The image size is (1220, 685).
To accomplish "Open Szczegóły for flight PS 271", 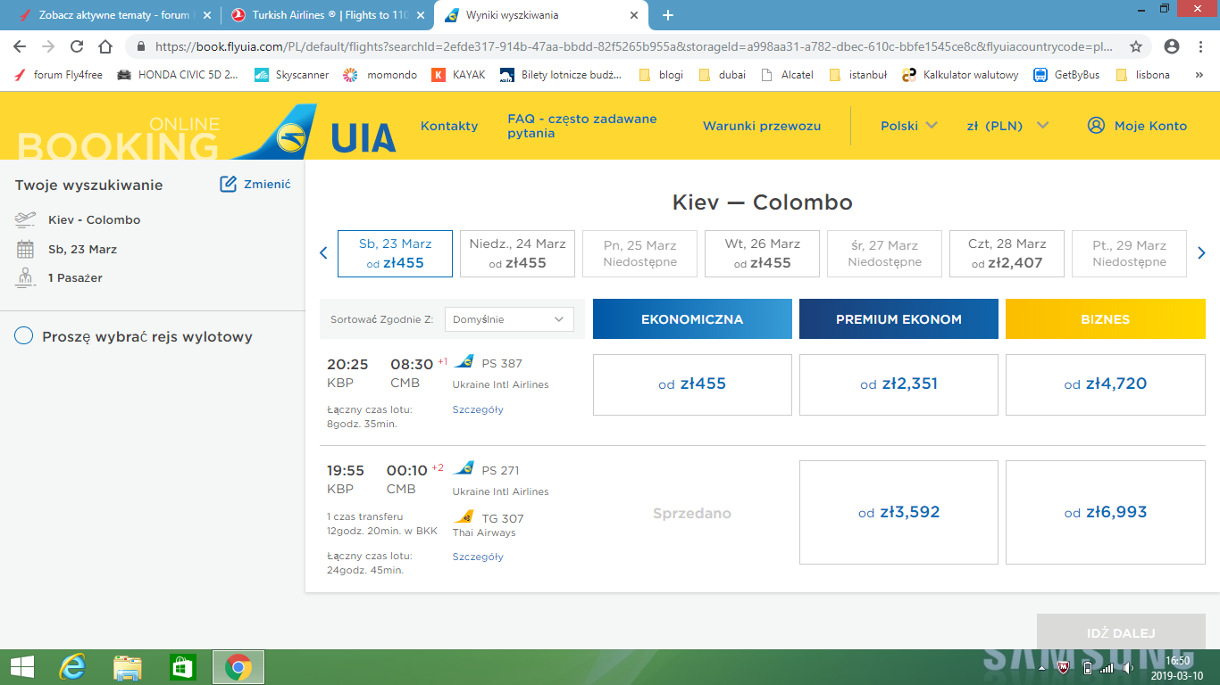I will (x=478, y=557).
